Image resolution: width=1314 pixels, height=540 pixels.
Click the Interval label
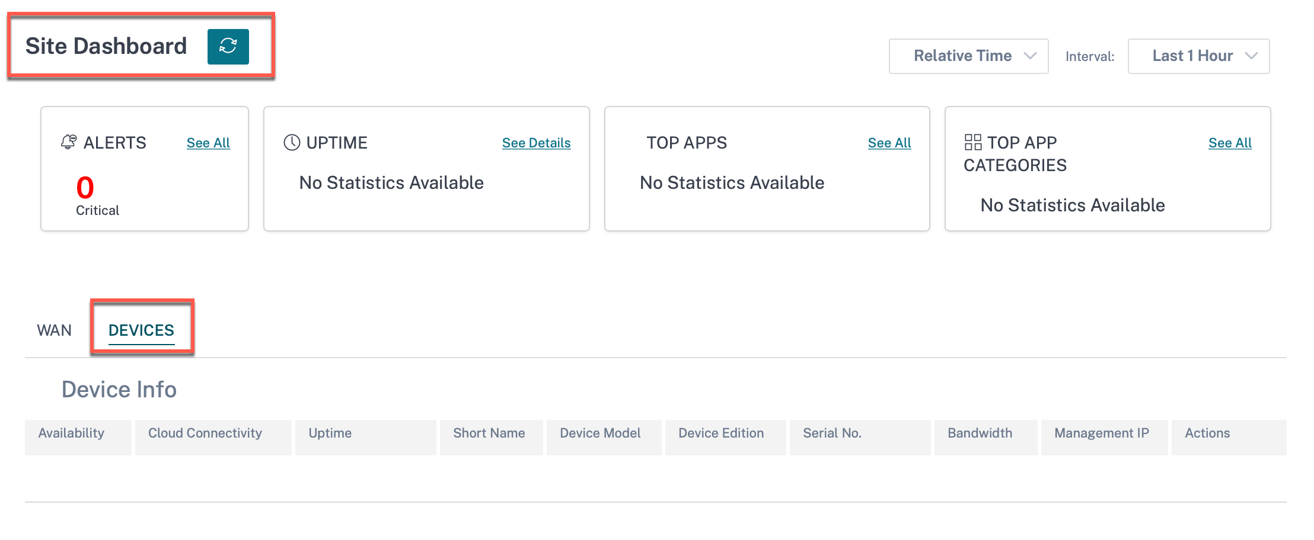pyautogui.click(x=1090, y=57)
